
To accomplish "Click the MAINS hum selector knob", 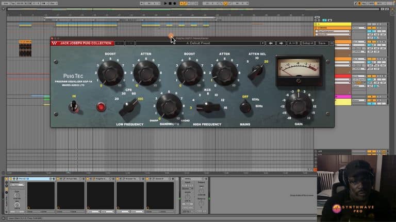I will click(245, 107).
